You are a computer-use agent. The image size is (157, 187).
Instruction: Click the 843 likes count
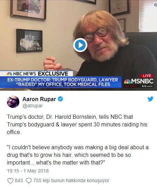tap(19, 180)
